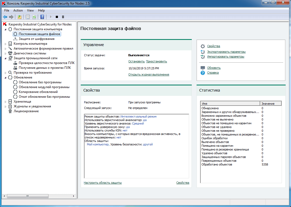Collapse the Постоянная защита компьютера tree node

5,29
